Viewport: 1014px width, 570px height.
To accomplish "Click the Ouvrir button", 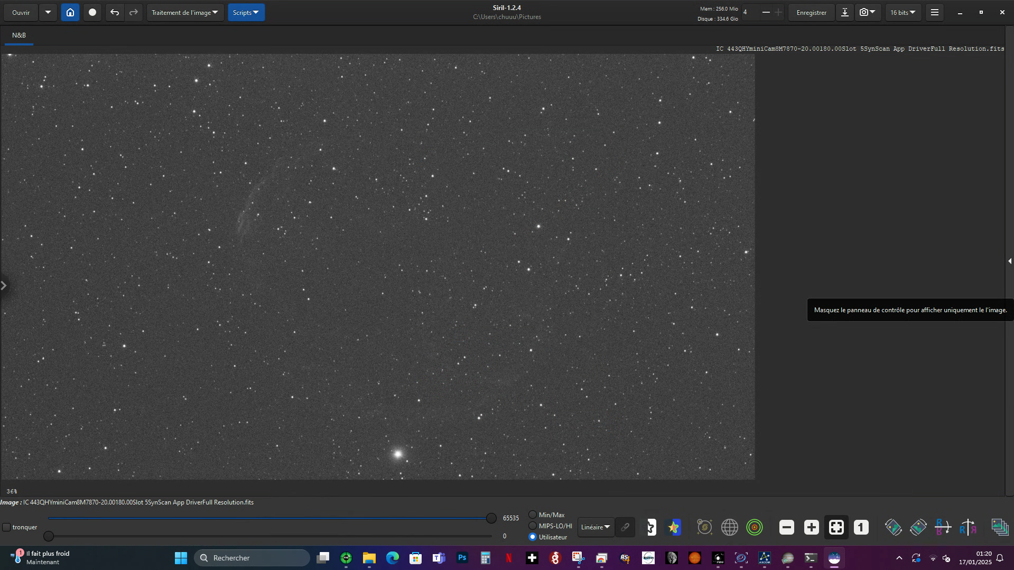I will tap(21, 12).
